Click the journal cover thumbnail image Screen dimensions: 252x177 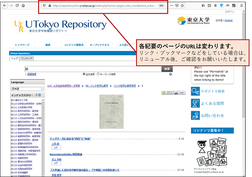112,112
